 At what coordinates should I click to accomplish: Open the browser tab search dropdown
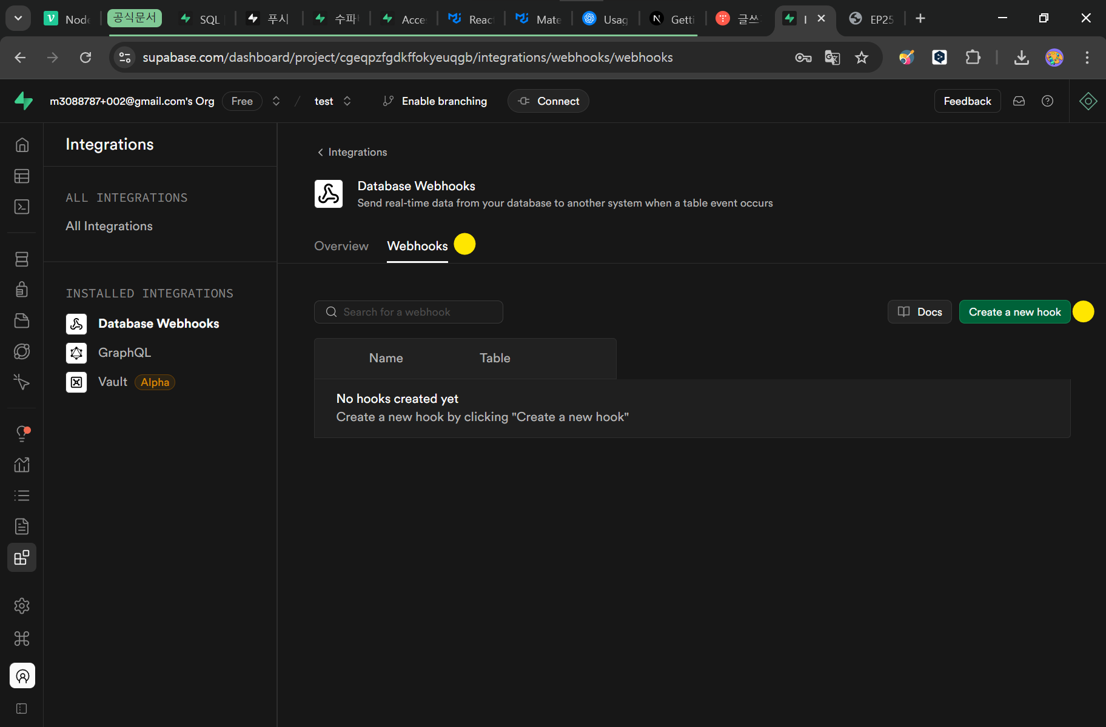point(18,19)
